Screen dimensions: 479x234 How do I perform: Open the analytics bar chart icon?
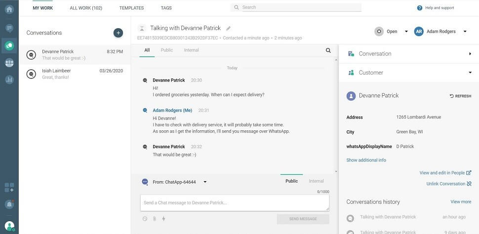(x=9, y=79)
